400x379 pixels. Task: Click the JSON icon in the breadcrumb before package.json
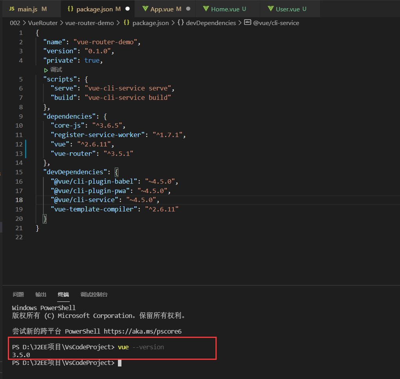tap(127, 22)
